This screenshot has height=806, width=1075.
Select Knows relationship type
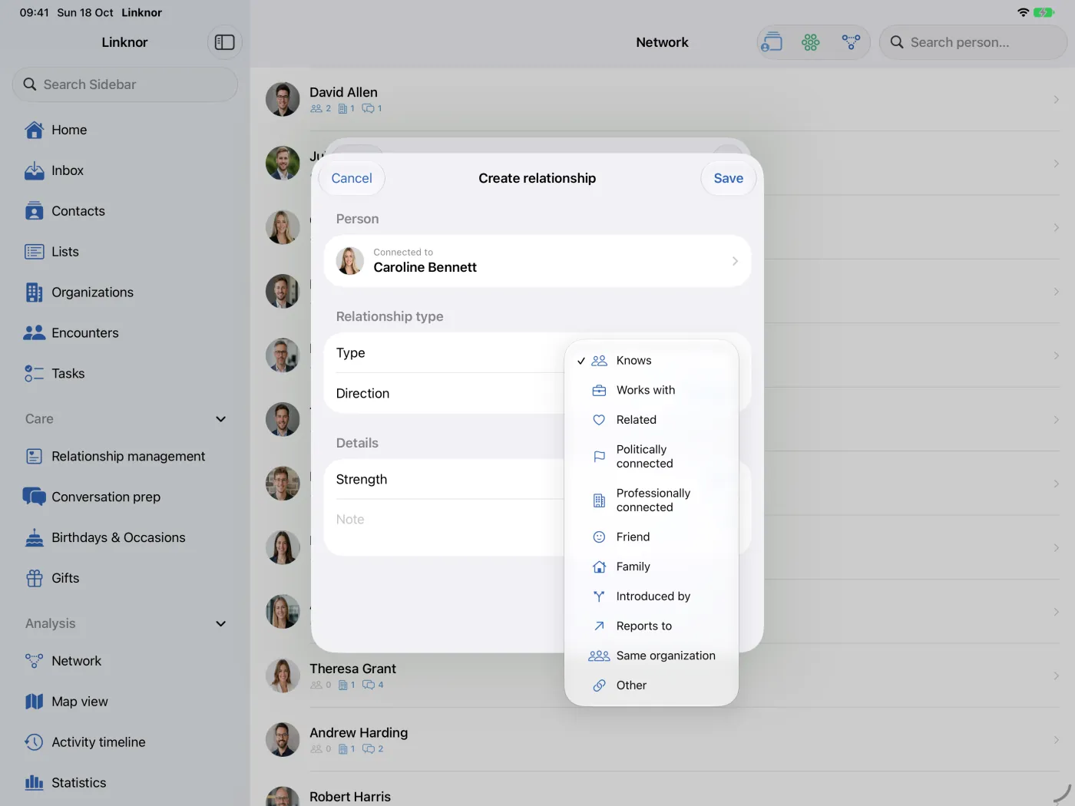(x=651, y=361)
